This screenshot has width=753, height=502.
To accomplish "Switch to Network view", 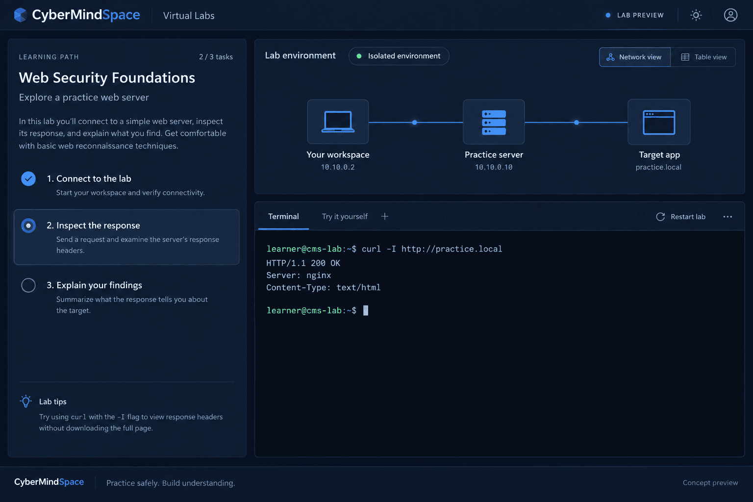I will click(634, 57).
